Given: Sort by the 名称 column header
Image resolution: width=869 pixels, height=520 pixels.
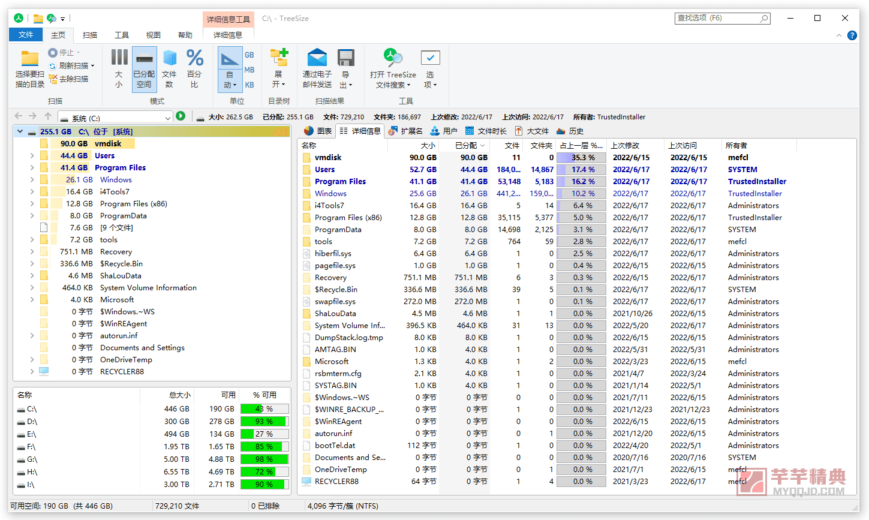Looking at the screenshot, I should coord(343,145).
